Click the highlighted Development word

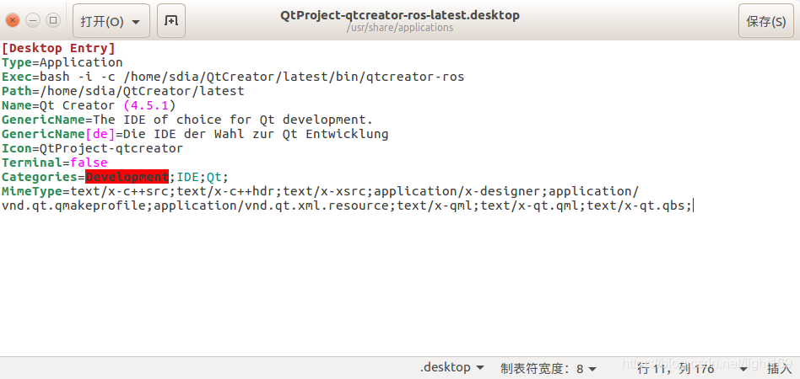pos(127,177)
